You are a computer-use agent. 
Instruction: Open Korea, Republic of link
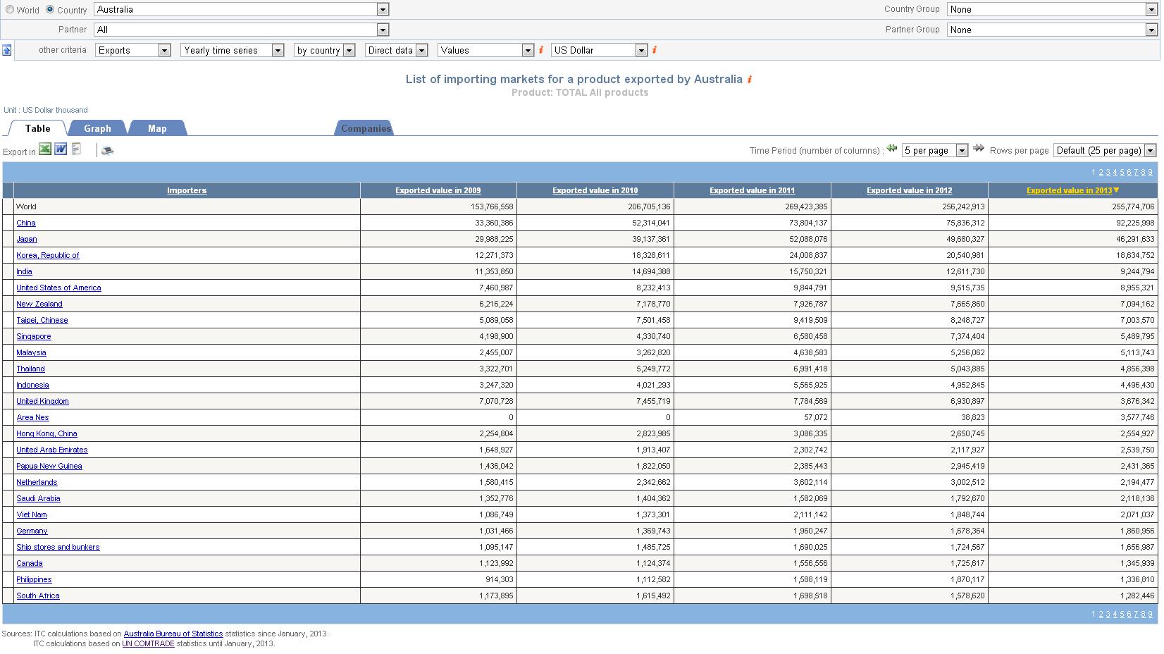[48, 255]
